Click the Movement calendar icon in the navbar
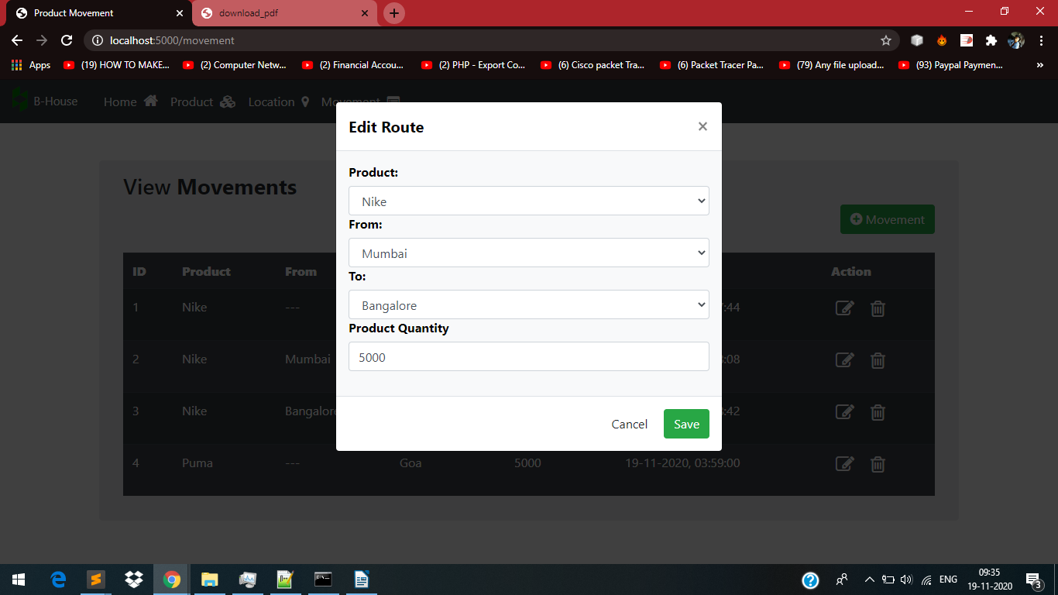 393,101
